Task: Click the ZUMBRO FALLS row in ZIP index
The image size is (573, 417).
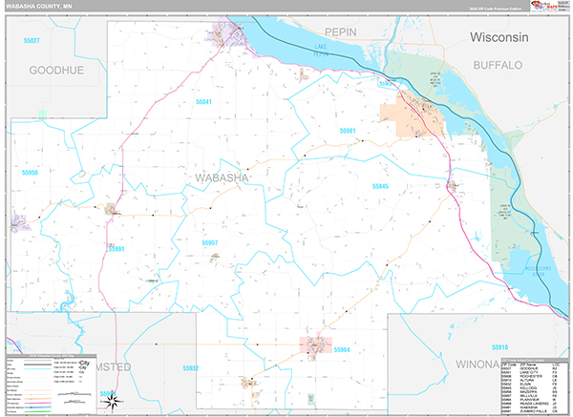Action: pyautogui.click(x=529, y=411)
